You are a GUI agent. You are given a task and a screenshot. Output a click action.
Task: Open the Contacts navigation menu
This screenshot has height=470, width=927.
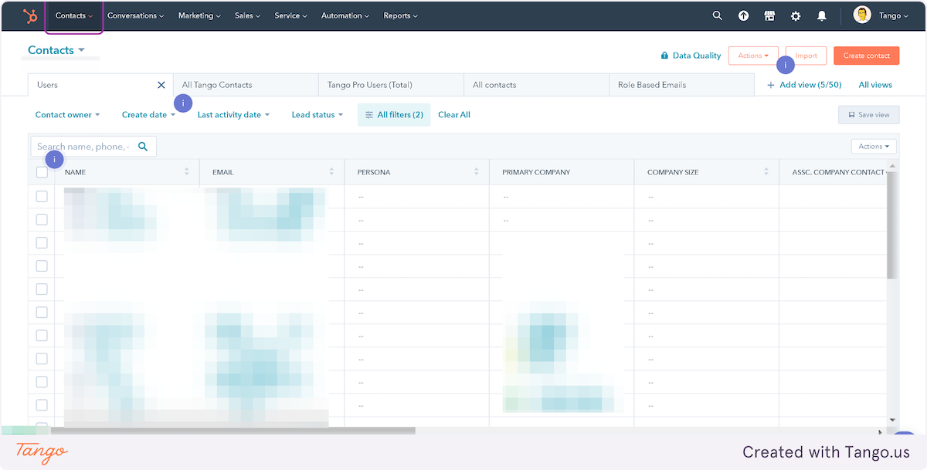(x=74, y=15)
